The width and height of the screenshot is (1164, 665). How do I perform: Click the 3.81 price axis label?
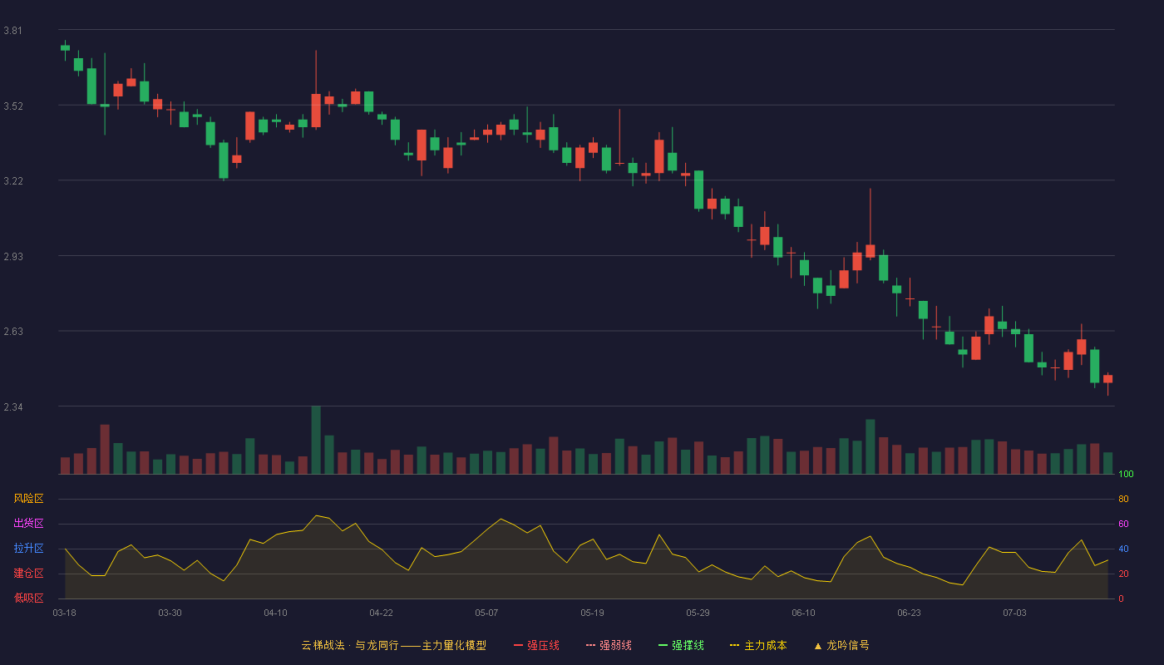[x=12, y=31]
